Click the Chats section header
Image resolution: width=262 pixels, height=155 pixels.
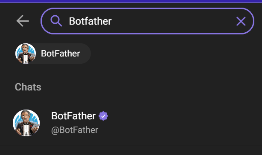tap(28, 87)
